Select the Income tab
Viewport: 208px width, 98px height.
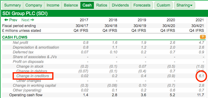tap(53, 5)
